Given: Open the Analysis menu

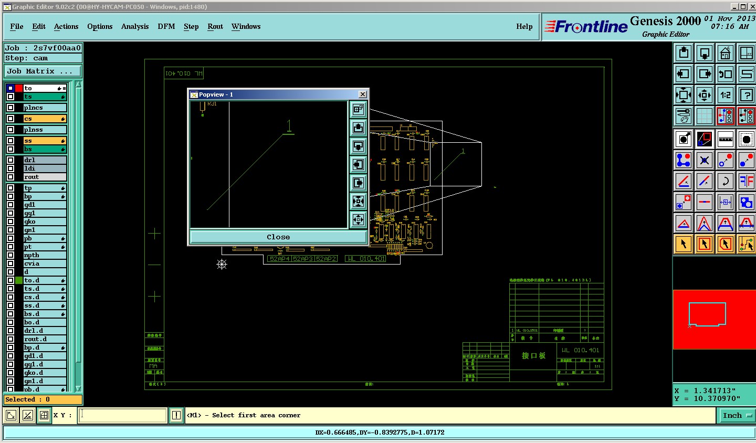Looking at the screenshot, I should pos(135,26).
